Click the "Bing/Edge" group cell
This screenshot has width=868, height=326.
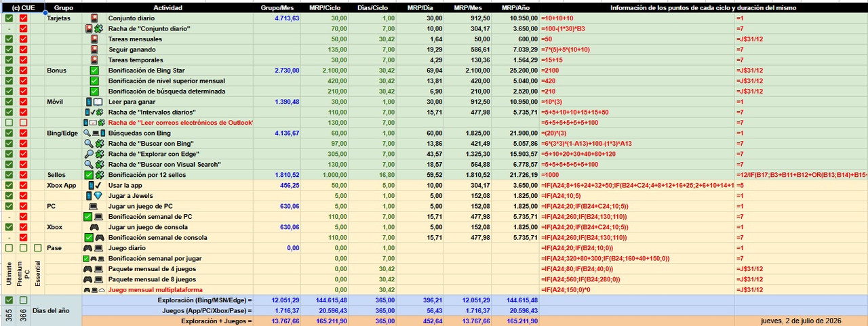(64, 133)
